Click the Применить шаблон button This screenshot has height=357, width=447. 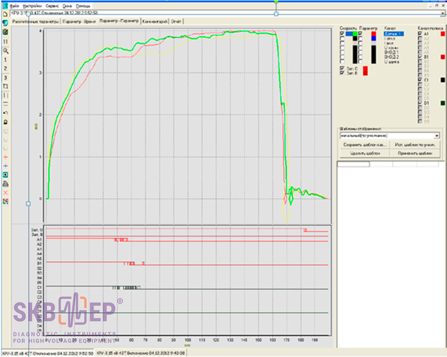[415, 153]
